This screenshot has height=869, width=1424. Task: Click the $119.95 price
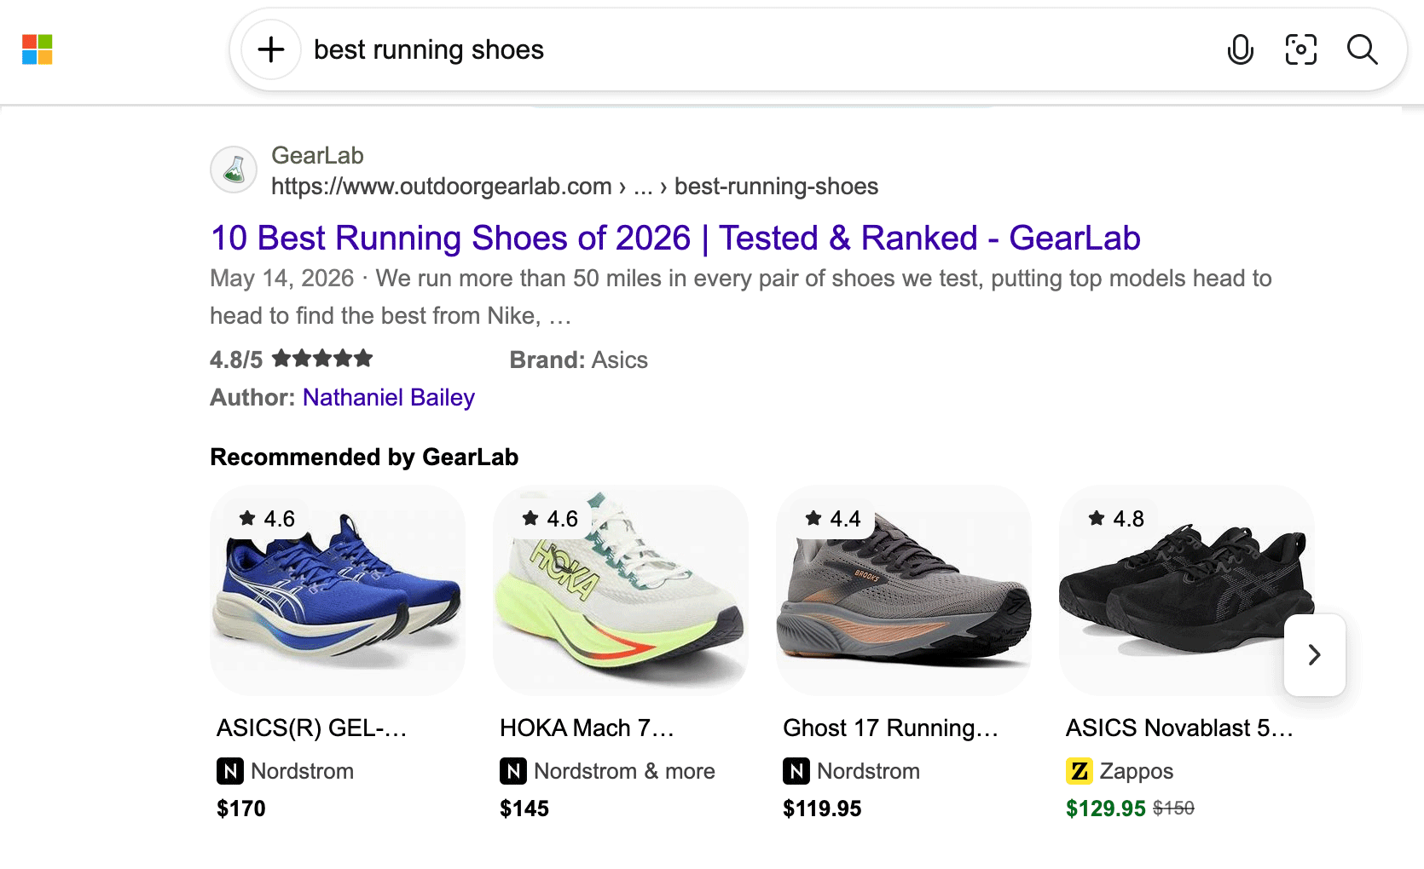822,809
